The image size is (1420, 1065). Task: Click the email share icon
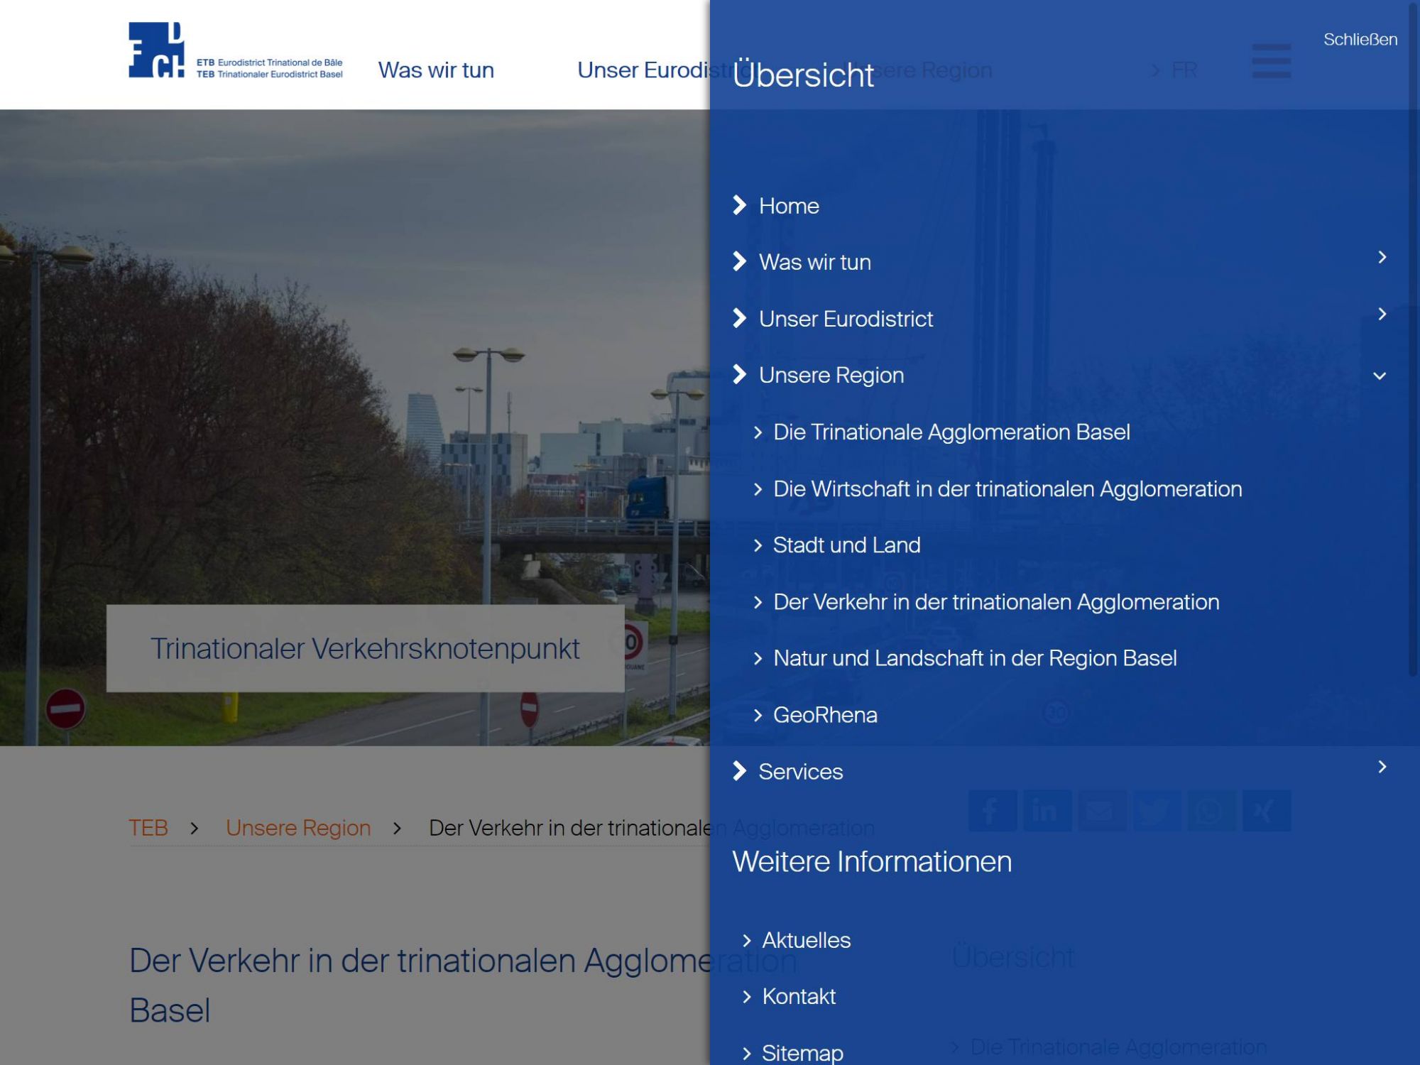(1101, 810)
